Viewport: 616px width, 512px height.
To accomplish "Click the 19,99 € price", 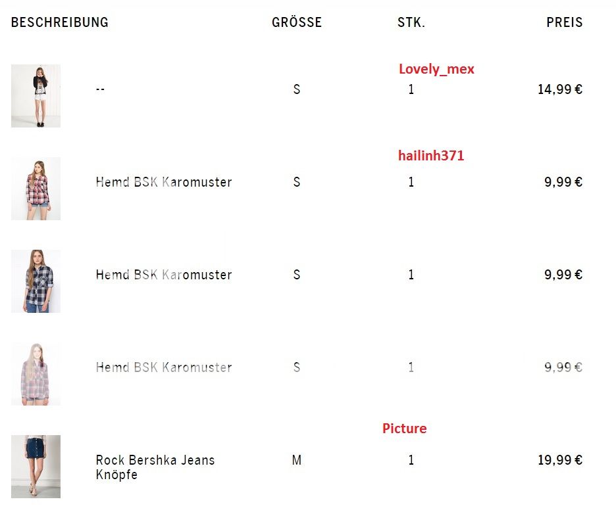I will (560, 460).
